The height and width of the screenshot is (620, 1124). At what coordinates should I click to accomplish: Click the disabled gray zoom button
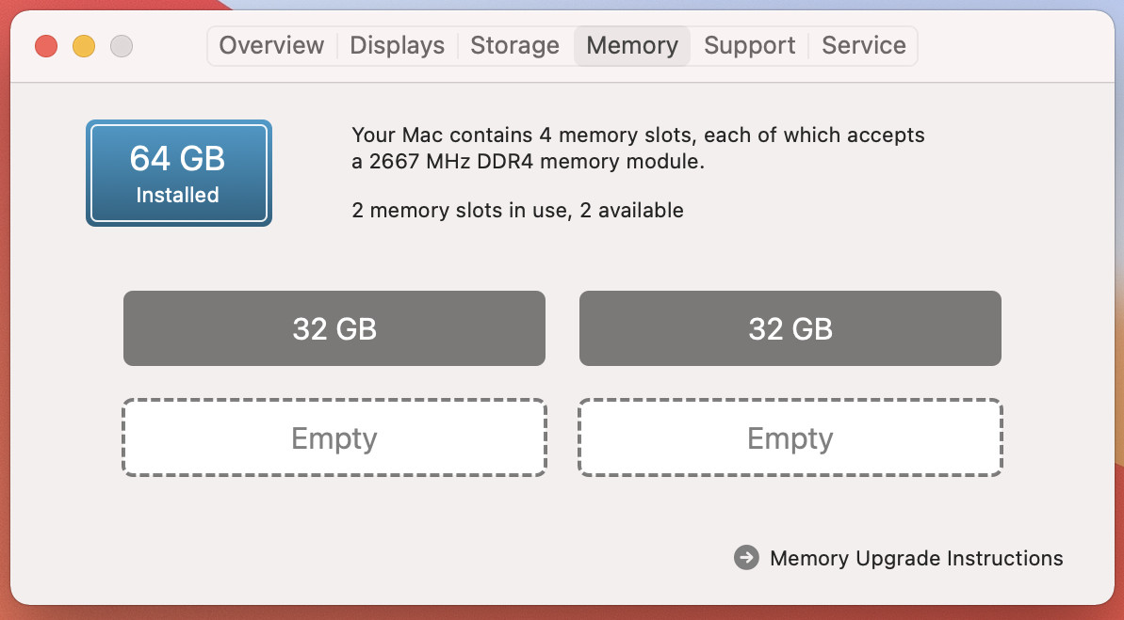(122, 46)
